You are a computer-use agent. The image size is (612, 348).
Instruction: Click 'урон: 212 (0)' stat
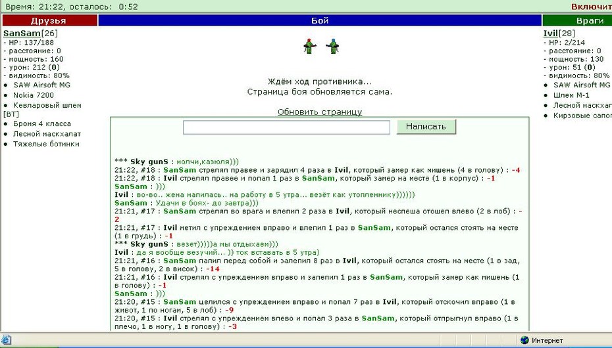[34, 68]
